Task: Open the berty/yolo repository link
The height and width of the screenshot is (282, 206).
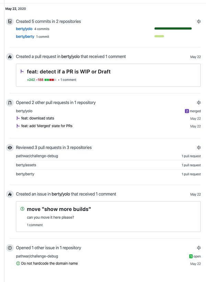Action: [24, 29]
